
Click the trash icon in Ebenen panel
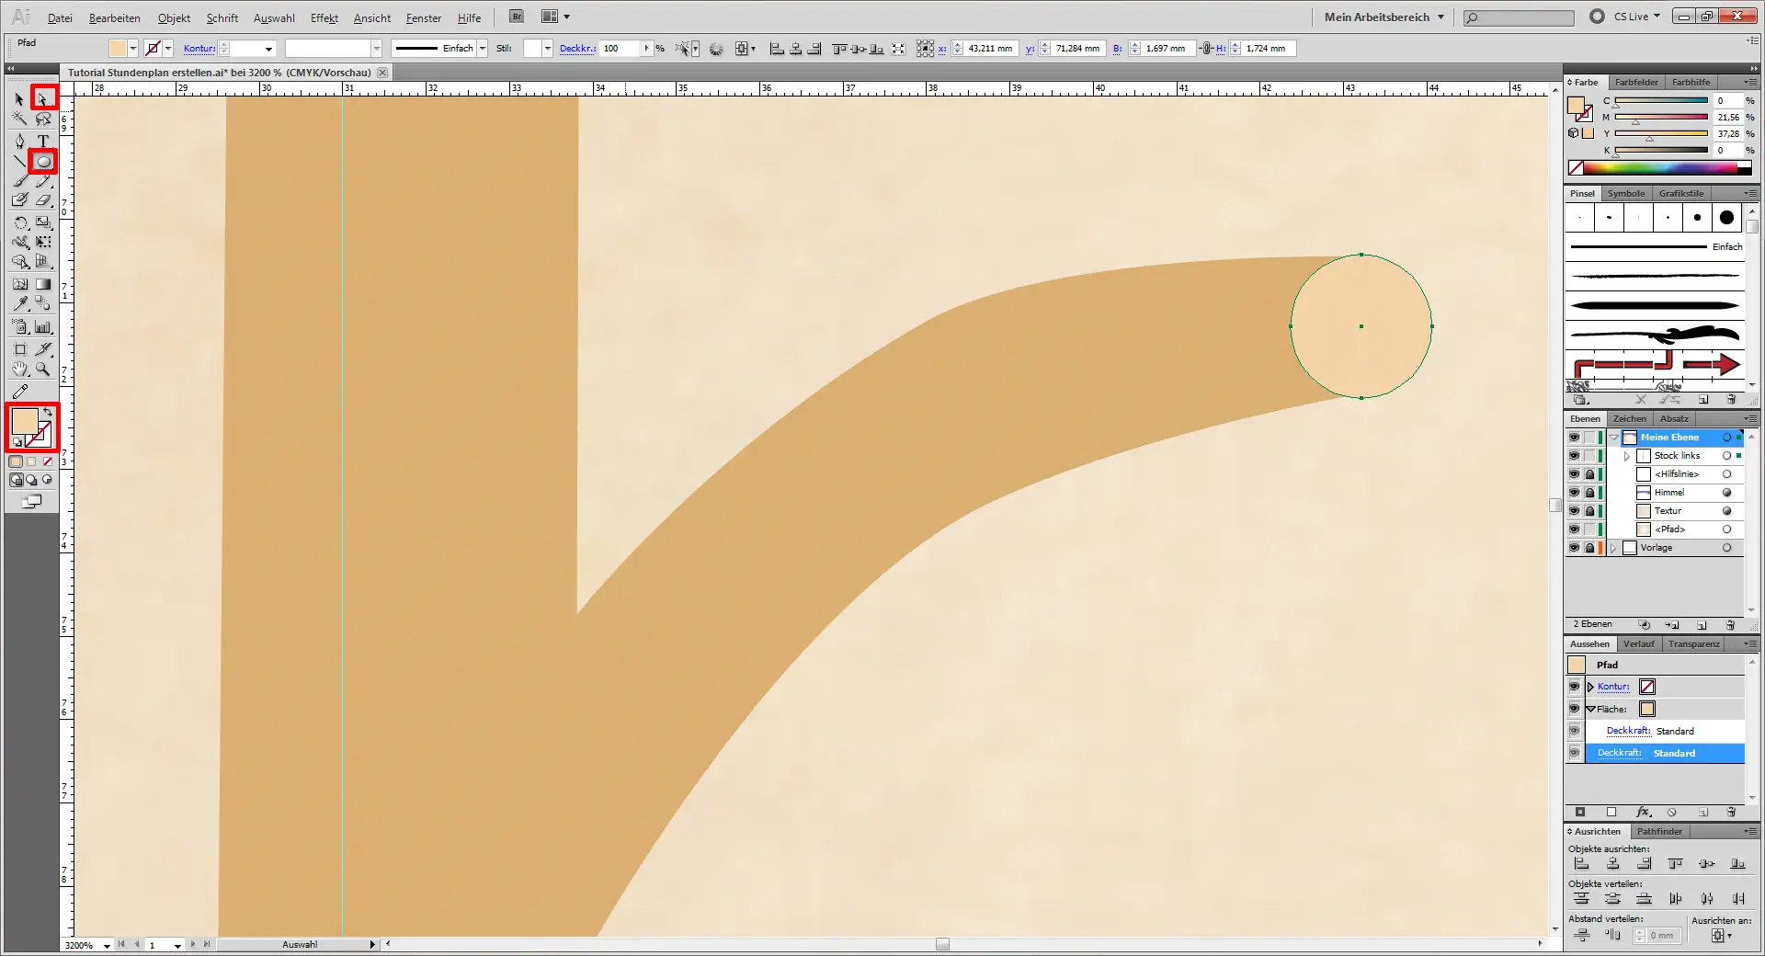pos(1729,625)
